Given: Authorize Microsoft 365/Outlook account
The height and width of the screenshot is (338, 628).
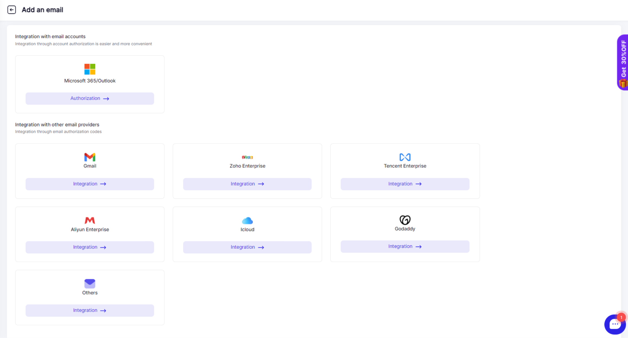Looking at the screenshot, I should [90, 98].
